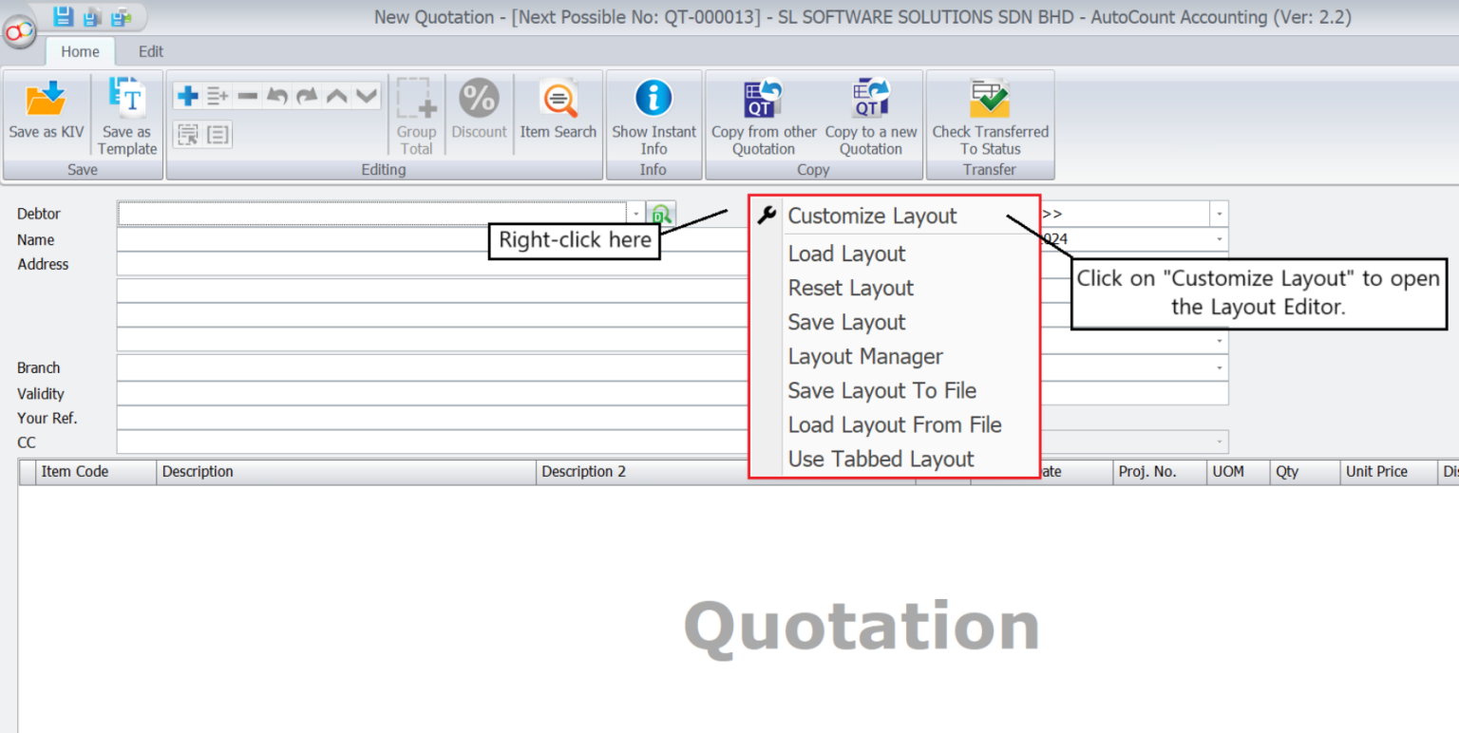Click Check Transferred To Status icon

tap(990, 99)
